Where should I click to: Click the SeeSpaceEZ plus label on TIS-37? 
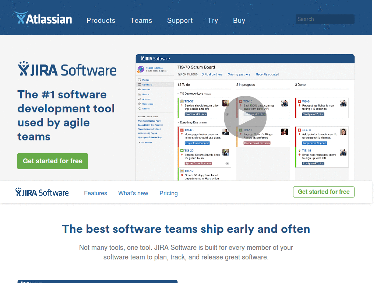tap(196, 114)
